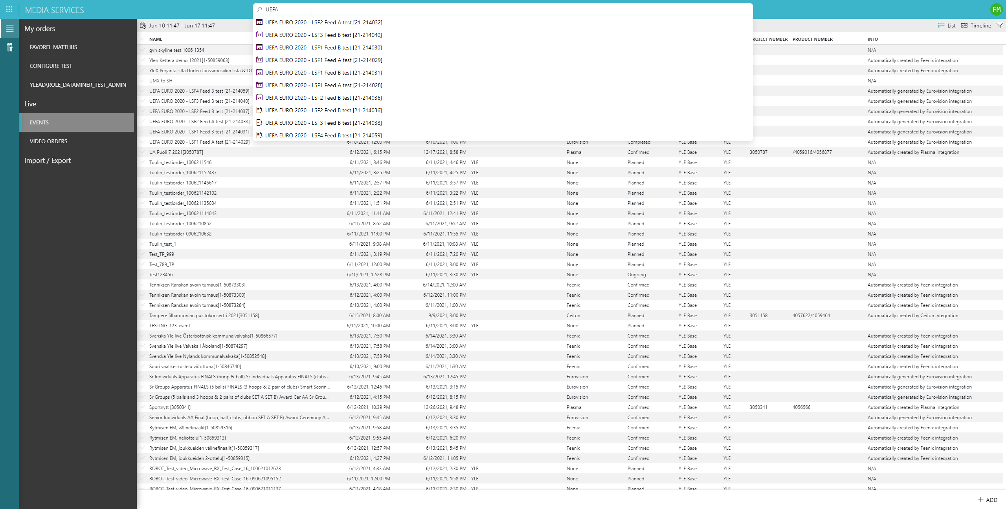The width and height of the screenshot is (1006, 509).
Task: Open the funnel filter icon
Action: click(x=999, y=26)
